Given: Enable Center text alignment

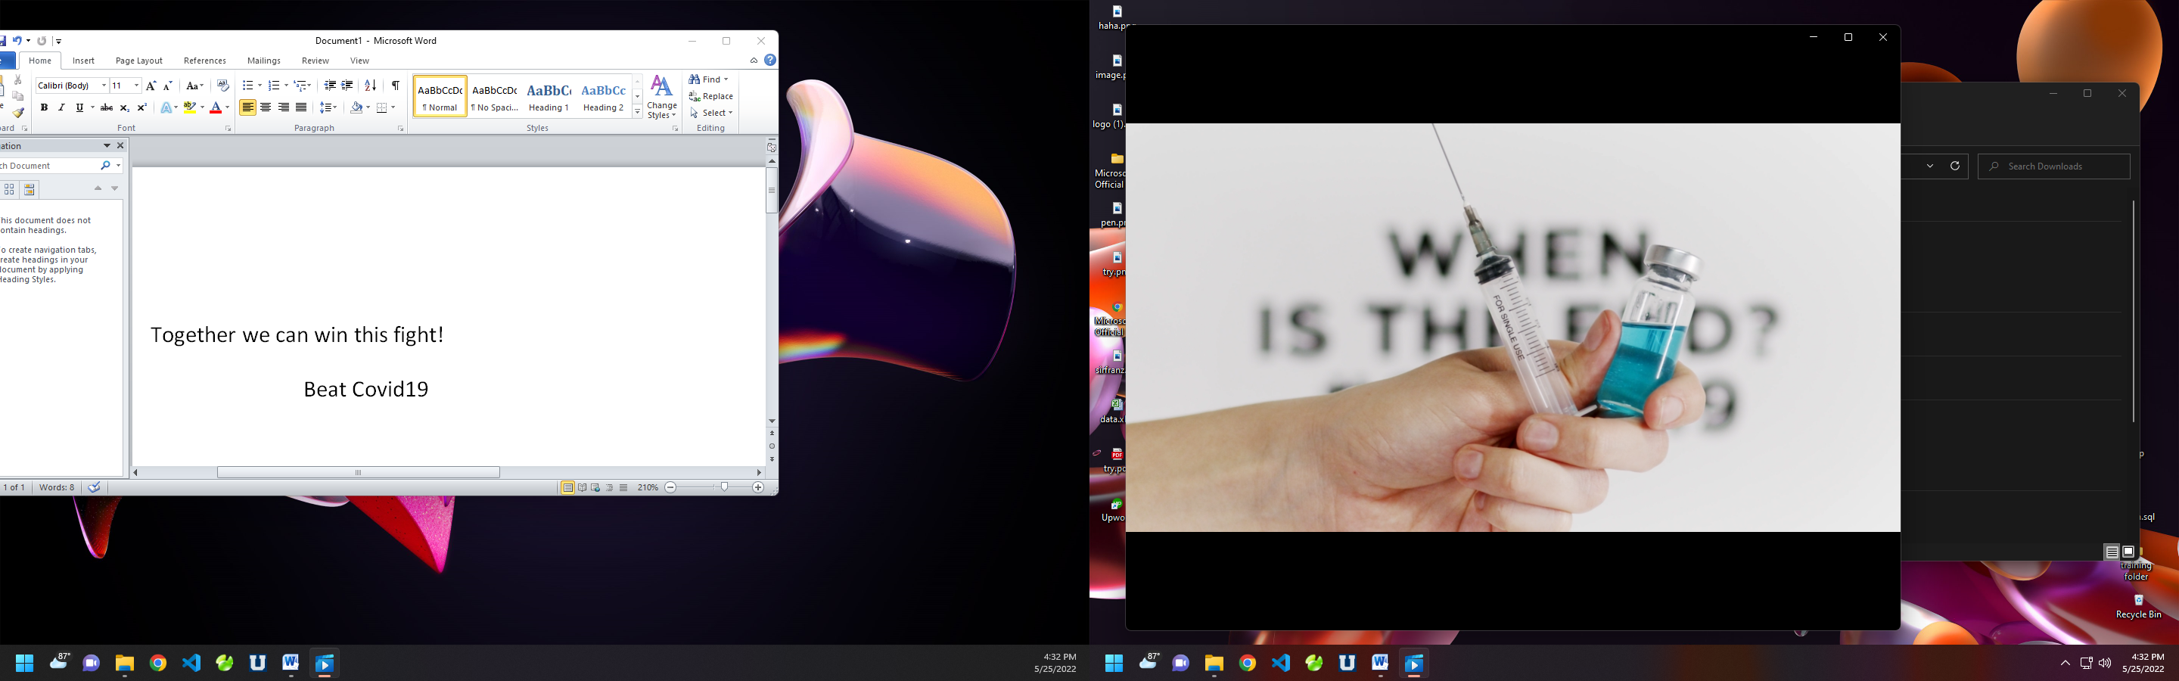Looking at the screenshot, I should [266, 107].
